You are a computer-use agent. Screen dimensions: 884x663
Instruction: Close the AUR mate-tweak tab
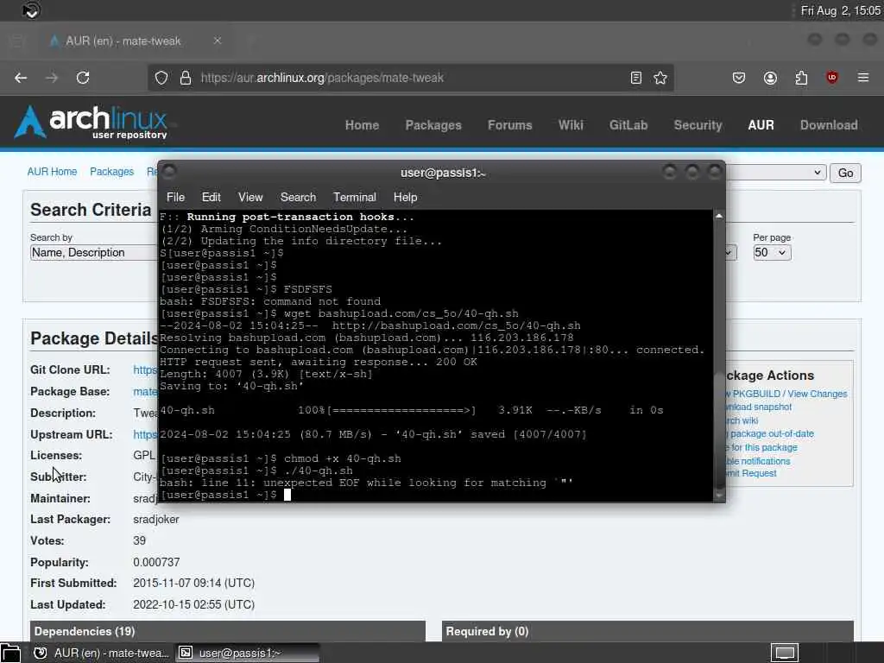[x=217, y=41]
